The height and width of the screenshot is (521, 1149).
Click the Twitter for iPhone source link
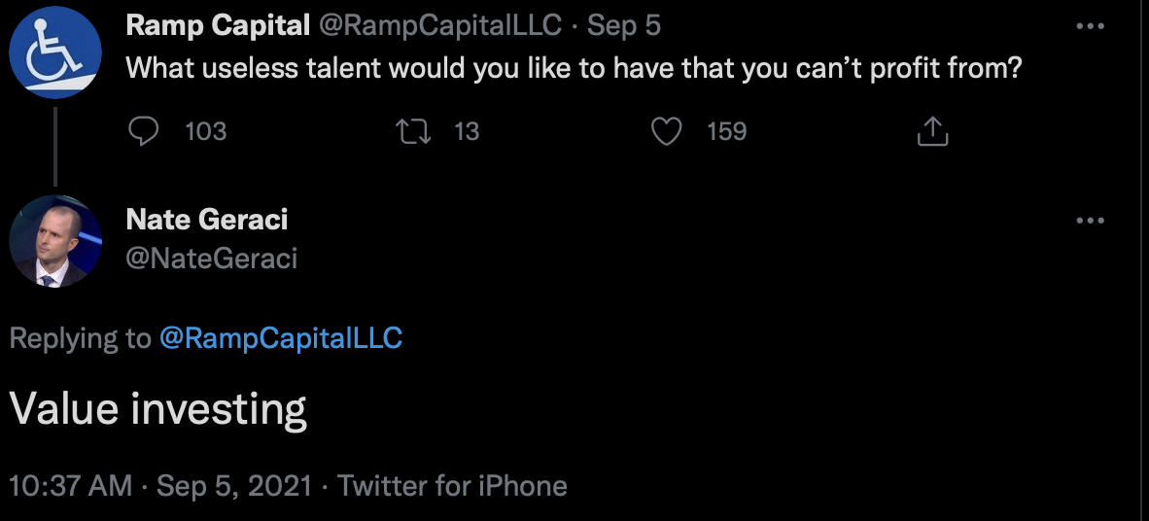pyautogui.click(x=452, y=485)
